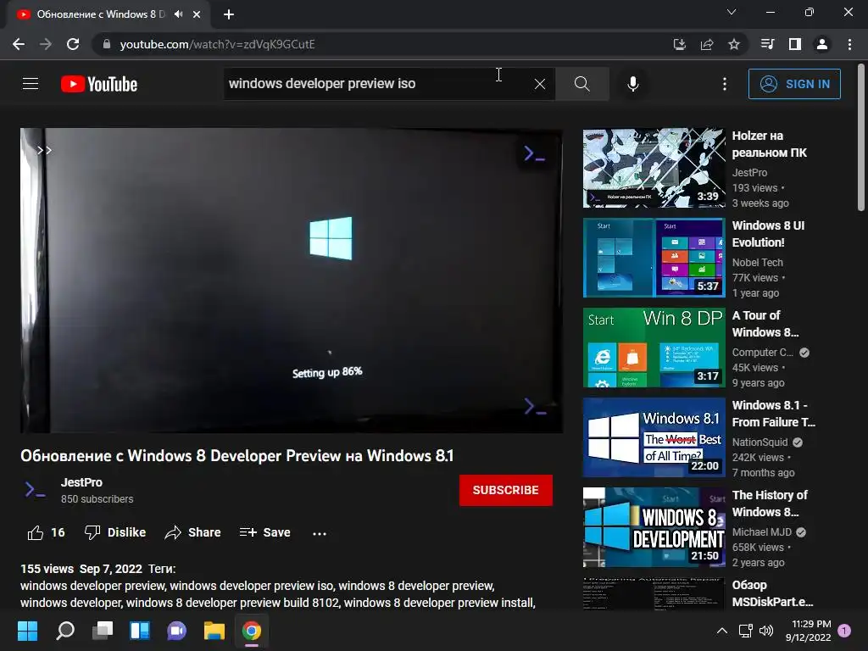The image size is (868, 651).
Task: Open JestPro channel name link
Action: (x=81, y=482)
